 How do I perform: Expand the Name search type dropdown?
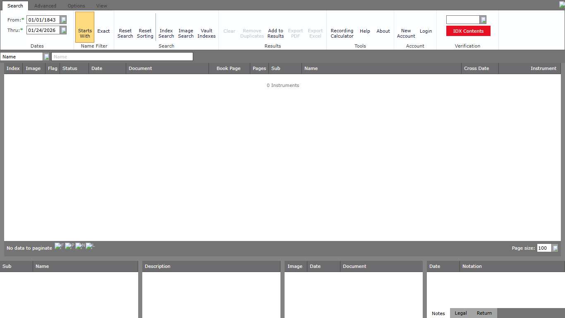(46, 57)
